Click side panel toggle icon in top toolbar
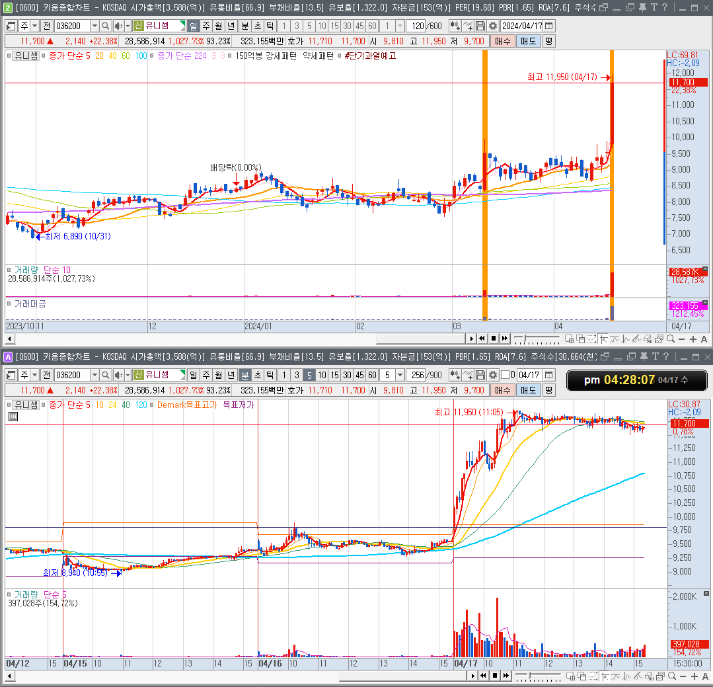The image size is (713, 687). [x=11, y=26]
